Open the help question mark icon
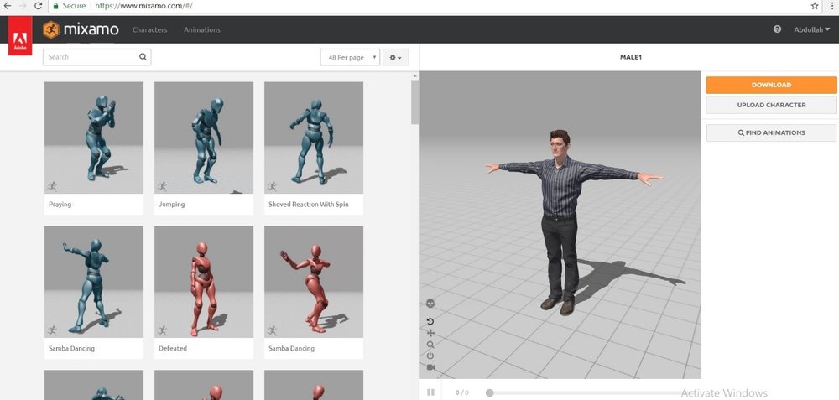Screen dimensions: 839x400 click(x=777, y=29)
